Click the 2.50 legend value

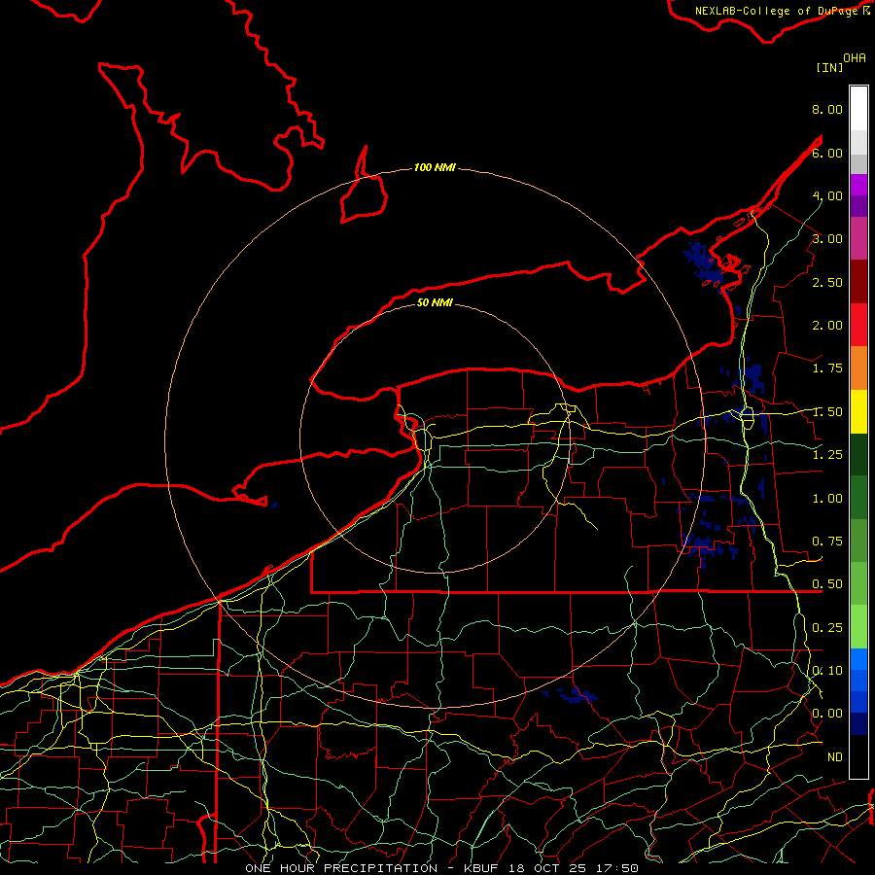827,282
